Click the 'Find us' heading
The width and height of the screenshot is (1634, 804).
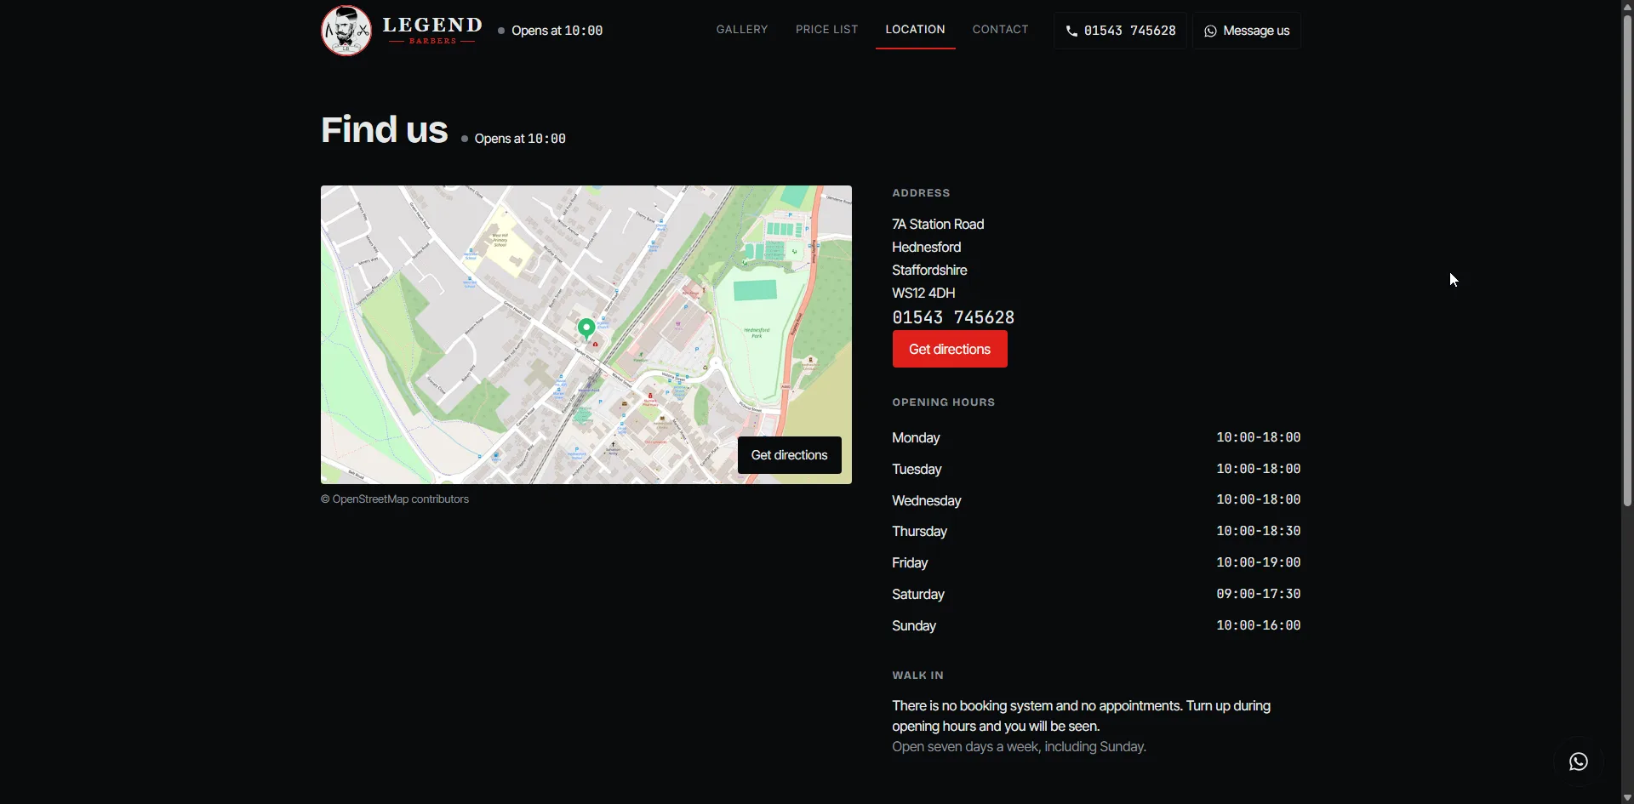point(385,130)
